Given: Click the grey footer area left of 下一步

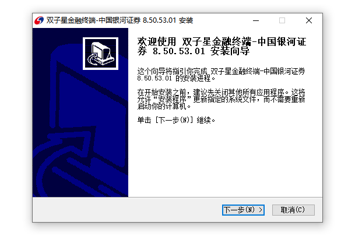Looking at the screenshot, I should point(127,210).
